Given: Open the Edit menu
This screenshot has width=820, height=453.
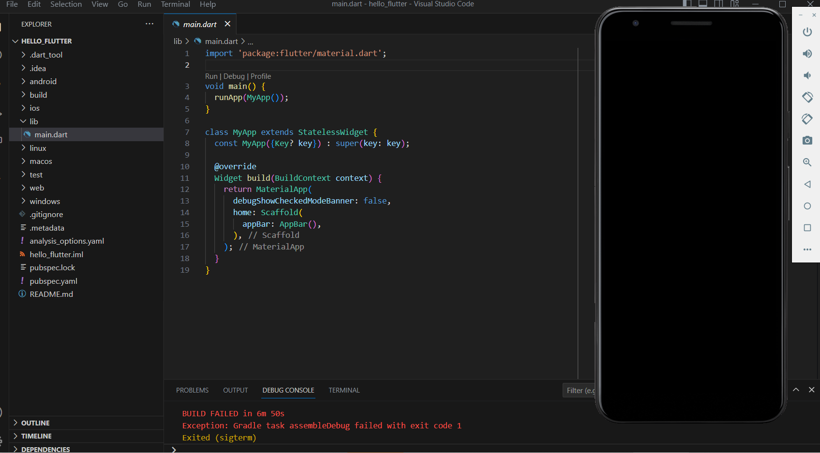Looking at the screenshot, I should (x=34, y=4).
